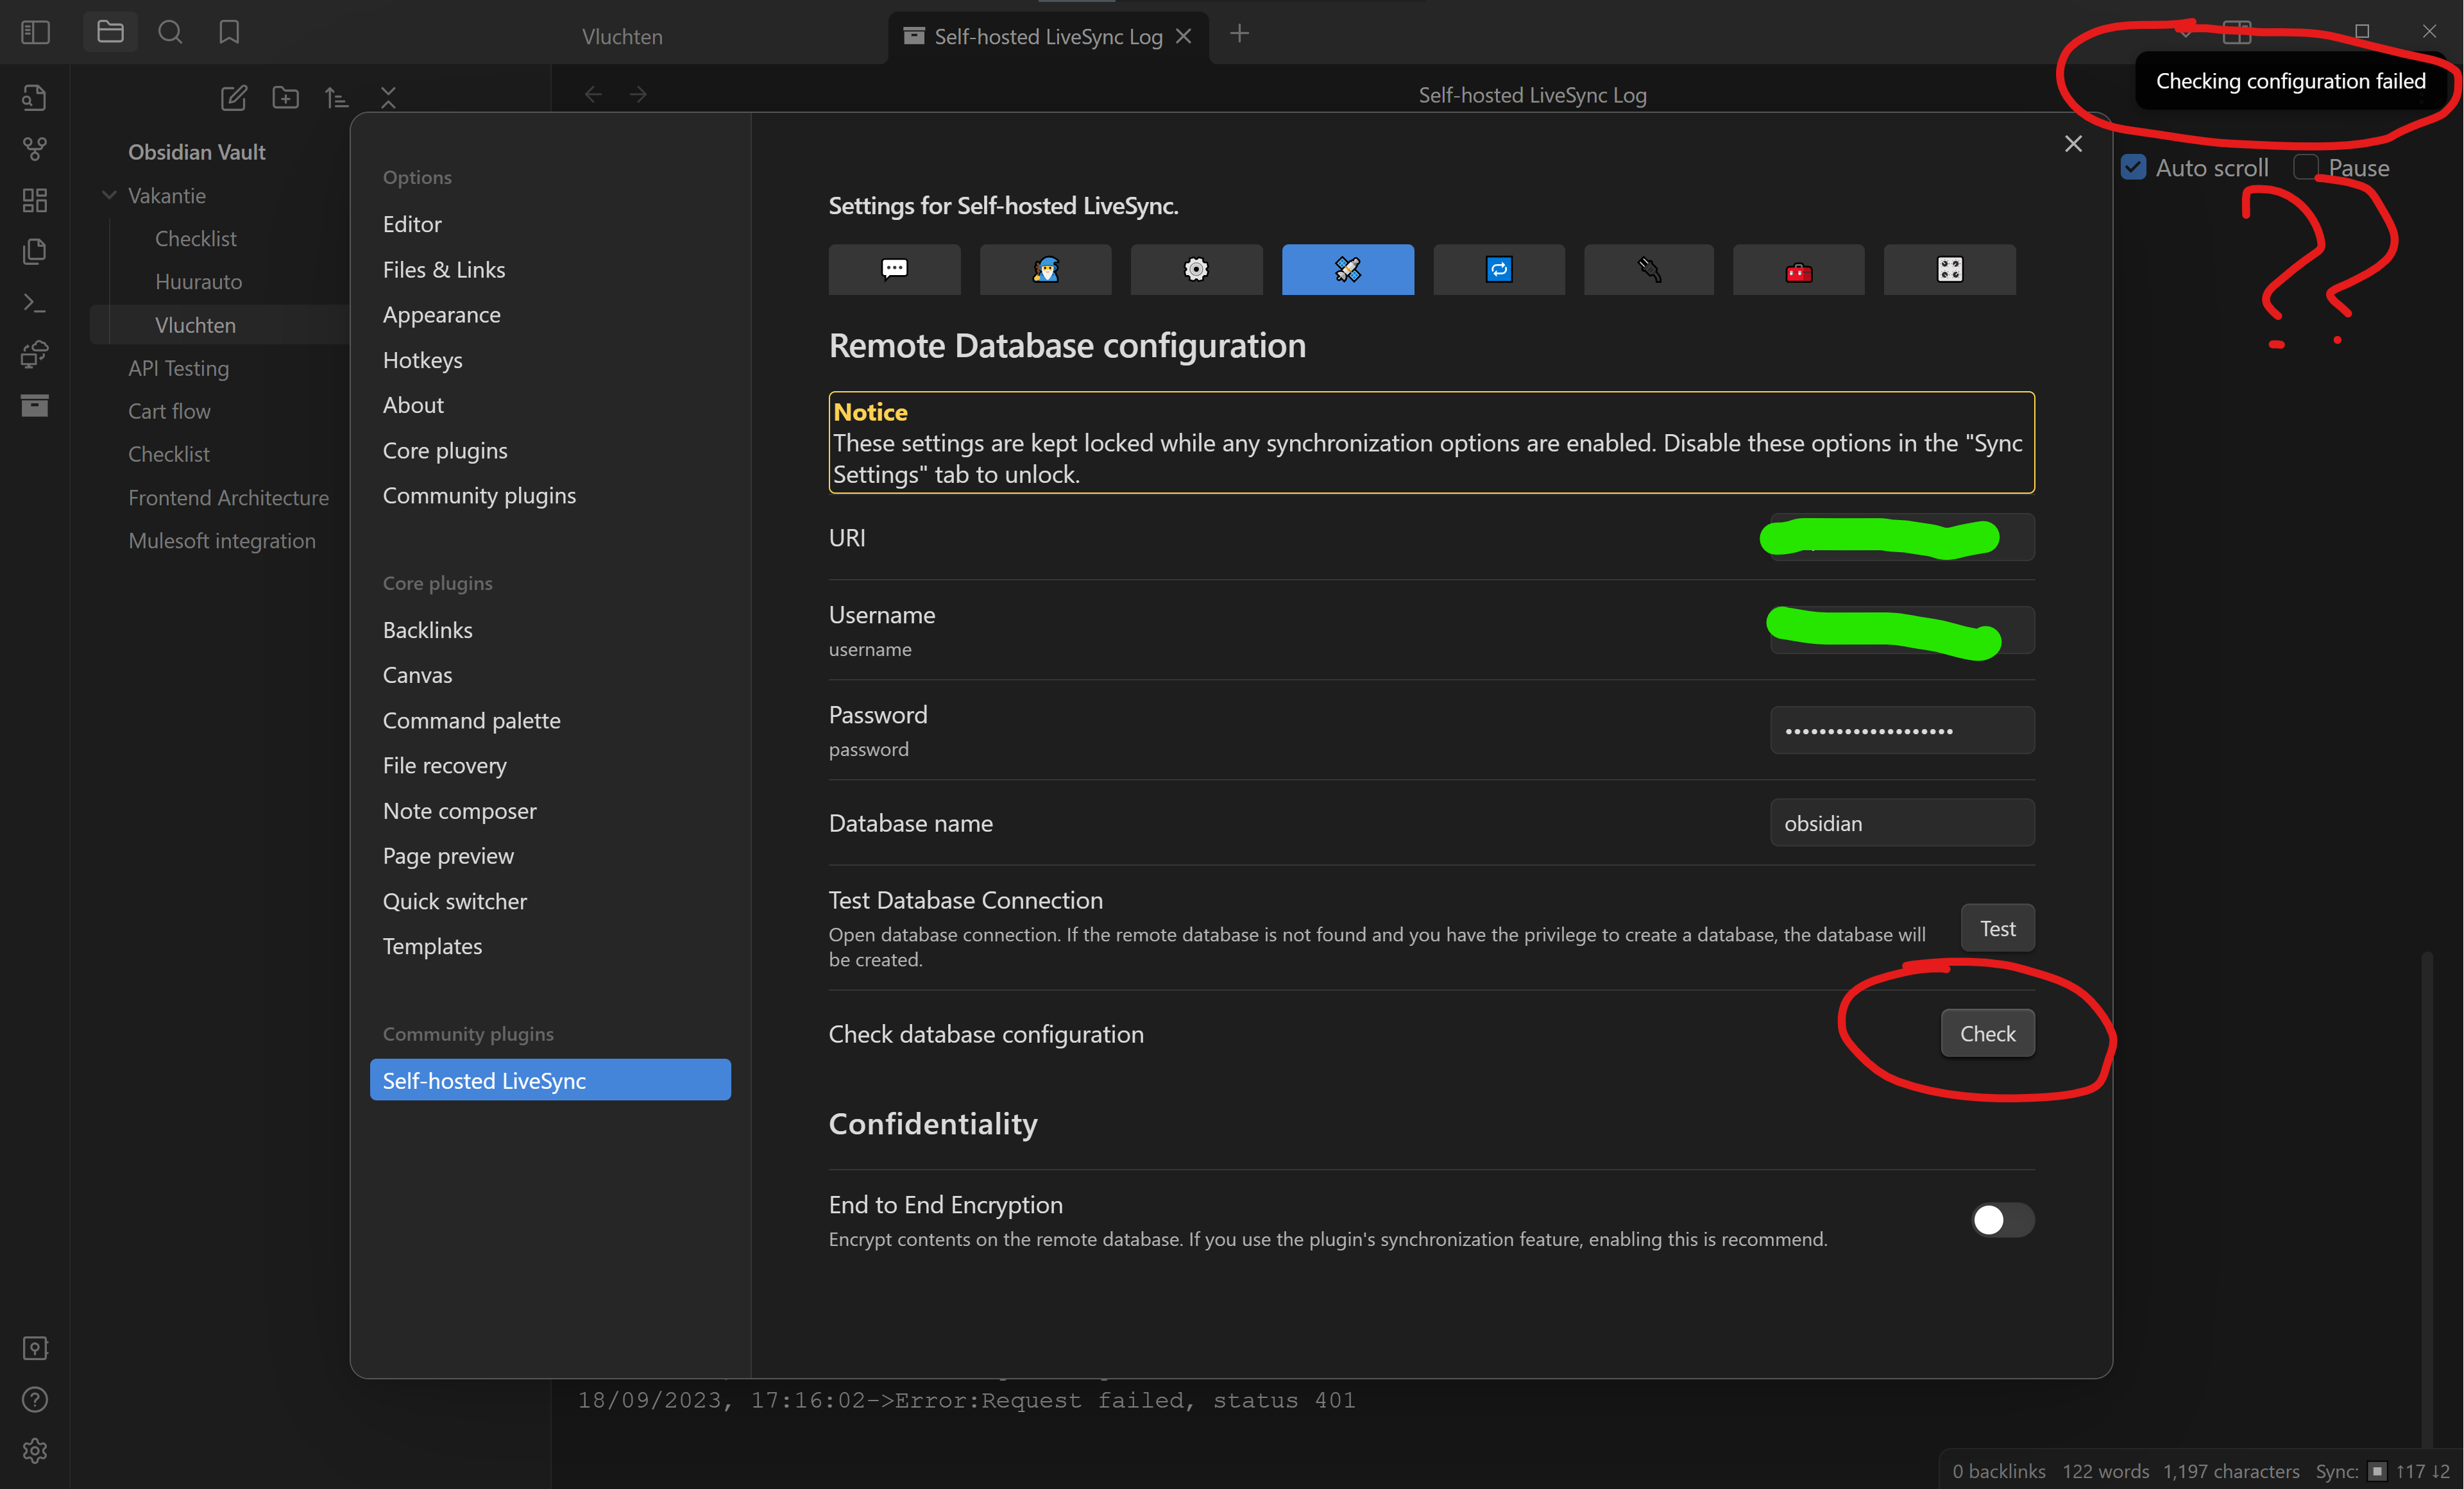Image resolution: width=2464 pixels, height=1489 pixels.
Task: Switch to the Sync Settings tab with sync arrows icon
Action: tap(1498, 270)
